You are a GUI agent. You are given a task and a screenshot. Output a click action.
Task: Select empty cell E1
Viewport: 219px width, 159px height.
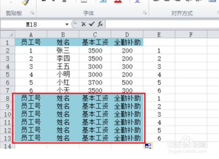tap(159, 42)
